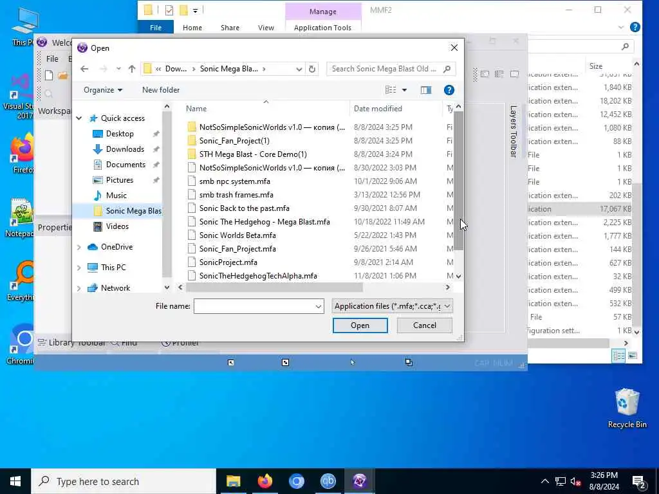Select smb trash frames.mfa file
The width and height of the screenshot is (659, 494).
click(x=236, y=195)
